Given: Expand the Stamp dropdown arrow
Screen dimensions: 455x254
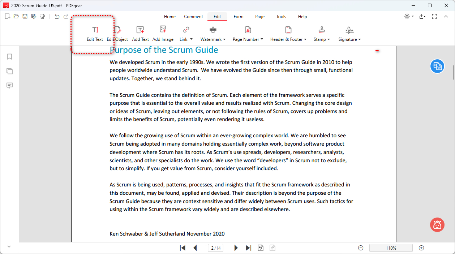Looking at the screenshot, I should [329, 39].
